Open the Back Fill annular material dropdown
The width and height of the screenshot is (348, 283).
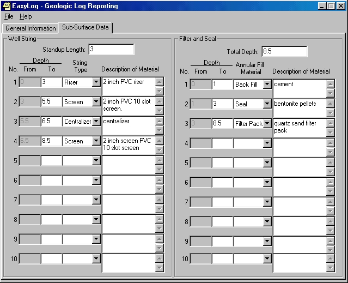[x=267, y=84]
